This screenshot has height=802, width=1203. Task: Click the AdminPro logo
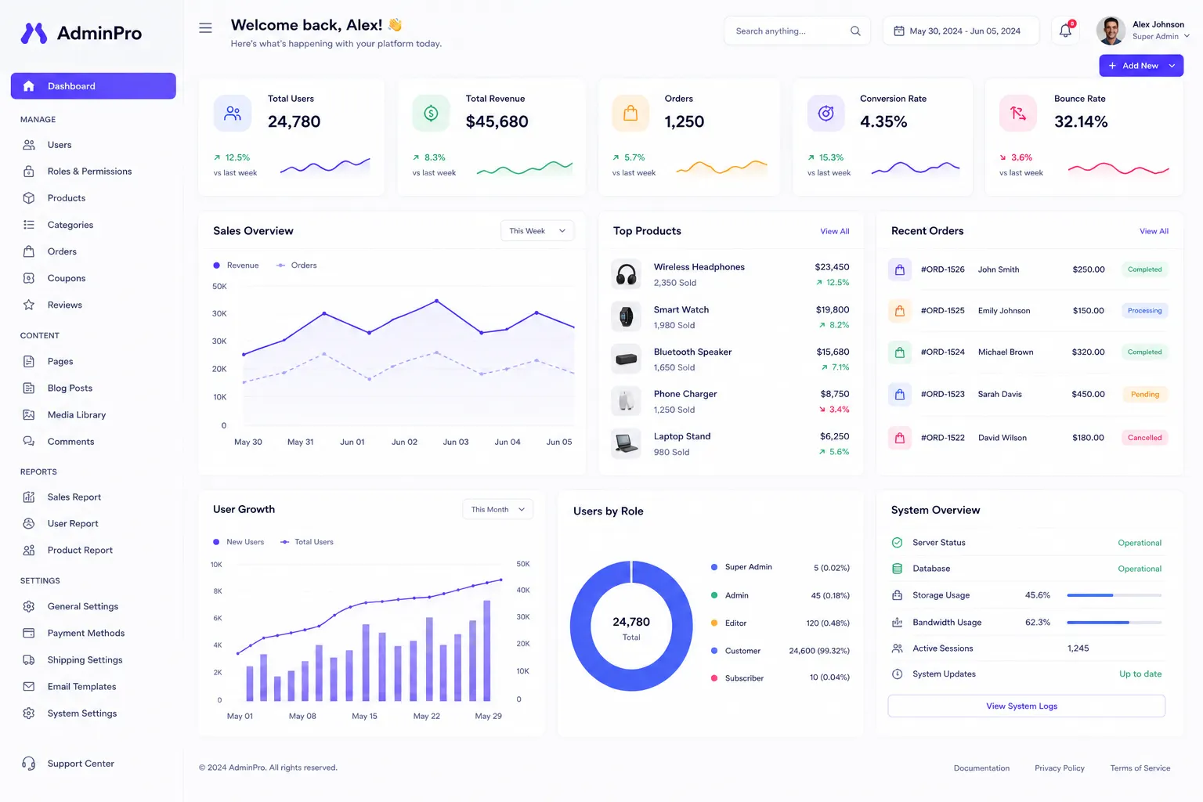click(81, 33)
